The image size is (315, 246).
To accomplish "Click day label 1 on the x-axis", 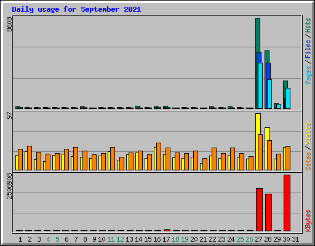I will 20,239.
